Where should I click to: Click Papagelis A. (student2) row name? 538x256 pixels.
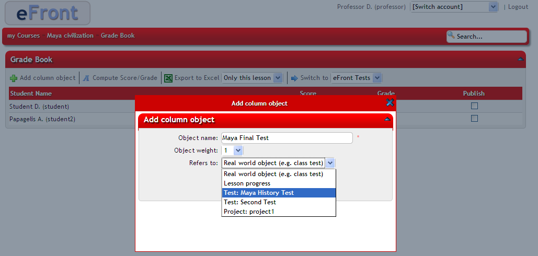pyautogui.click(x=42, y=119)
